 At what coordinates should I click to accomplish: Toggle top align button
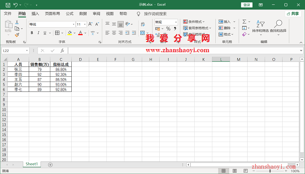click(107, 24)
